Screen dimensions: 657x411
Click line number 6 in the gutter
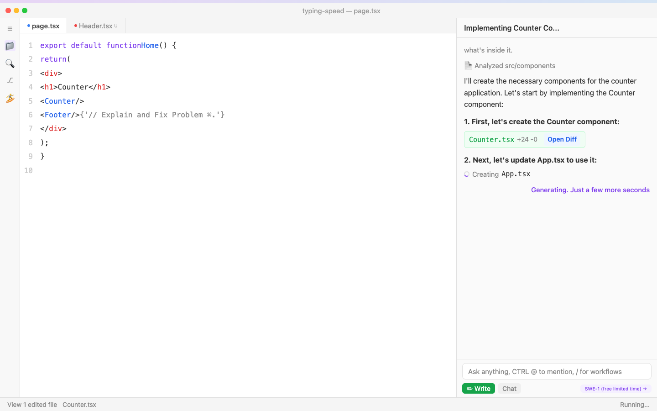pyautogui.click(x=31, y=115)
